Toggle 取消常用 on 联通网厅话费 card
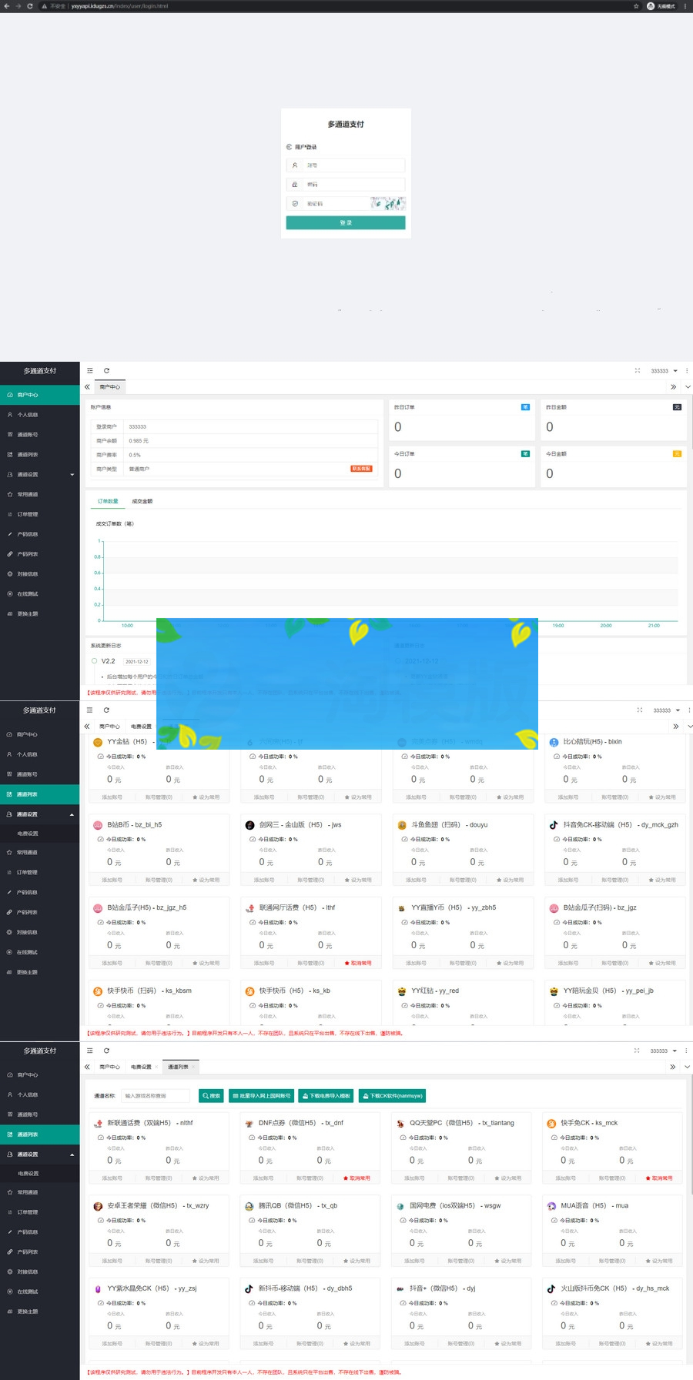The width and height of the screenshot is (693, 1380). (x=357, y=963)
